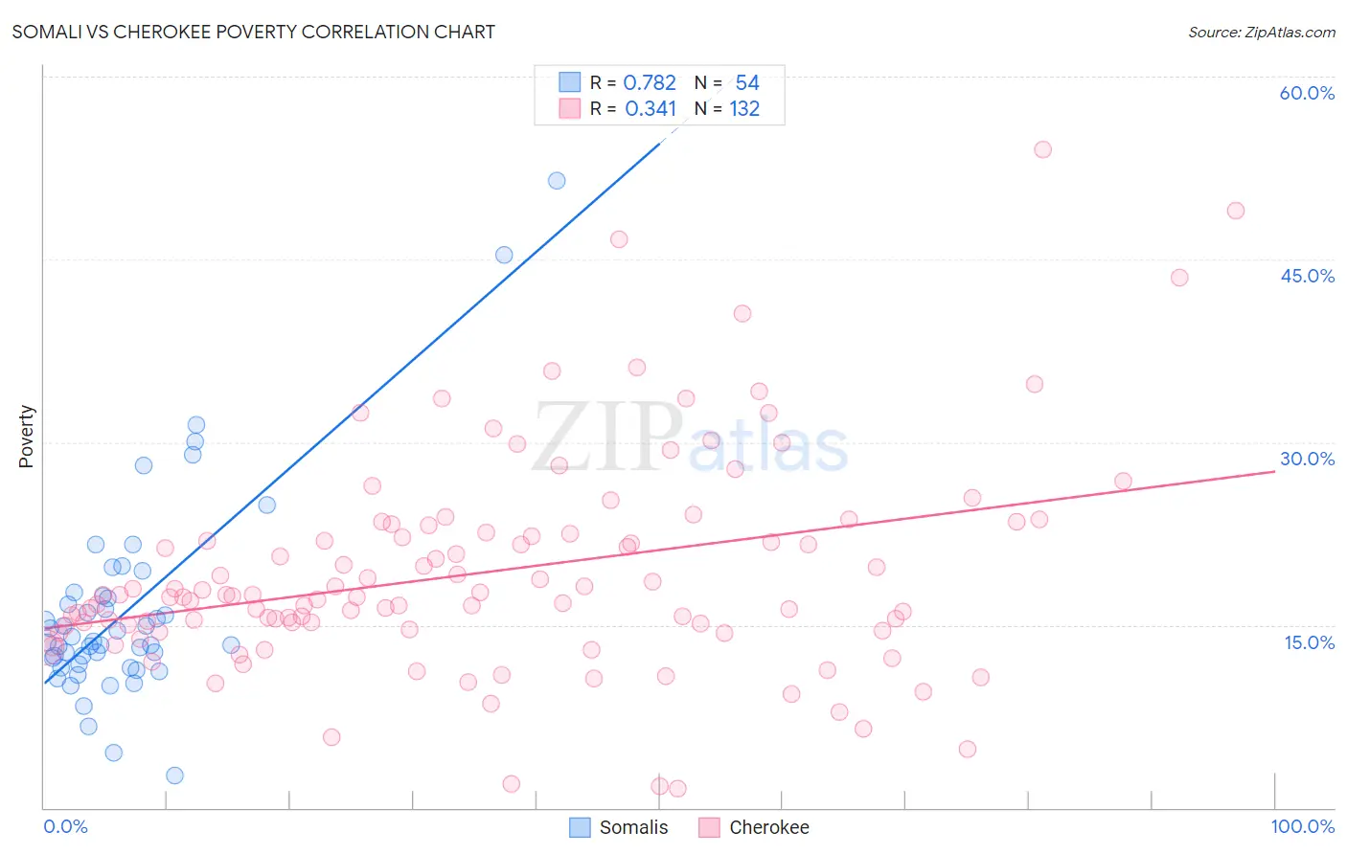This screenshot has width=1347, height=854.
Task: Click the 0.0% x-axis label
Action: (65, 826)
